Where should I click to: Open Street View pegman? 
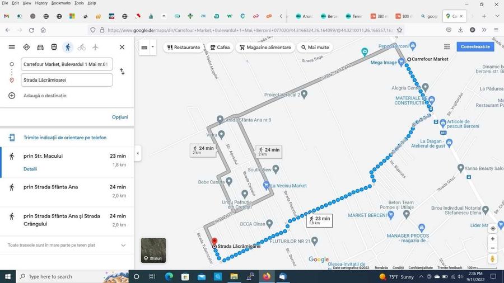pos(493,259)
